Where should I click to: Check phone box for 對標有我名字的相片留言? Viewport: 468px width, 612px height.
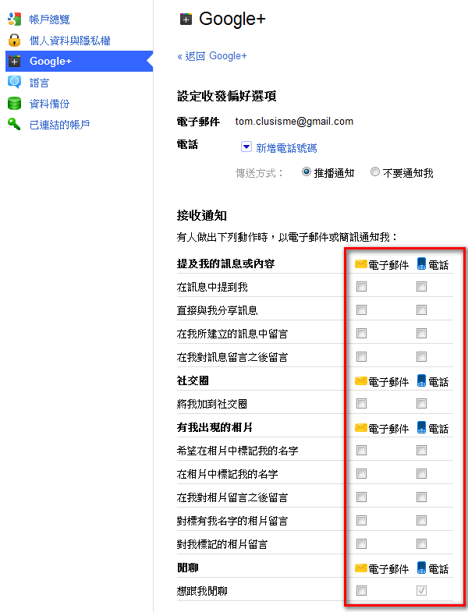[421, 521]
